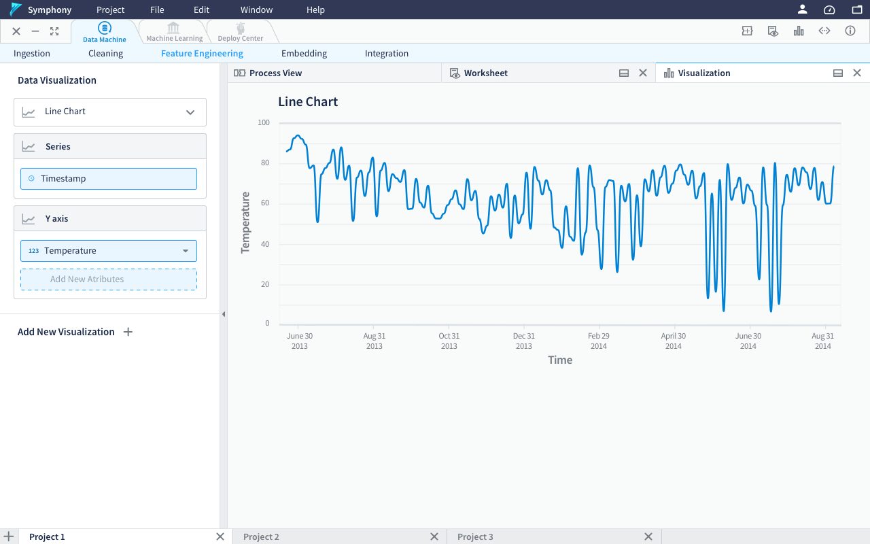Viewport: 870px width, 544px height.
Task: Click the Worksheet tab eye-sheet icon
Action: point(455,73)
